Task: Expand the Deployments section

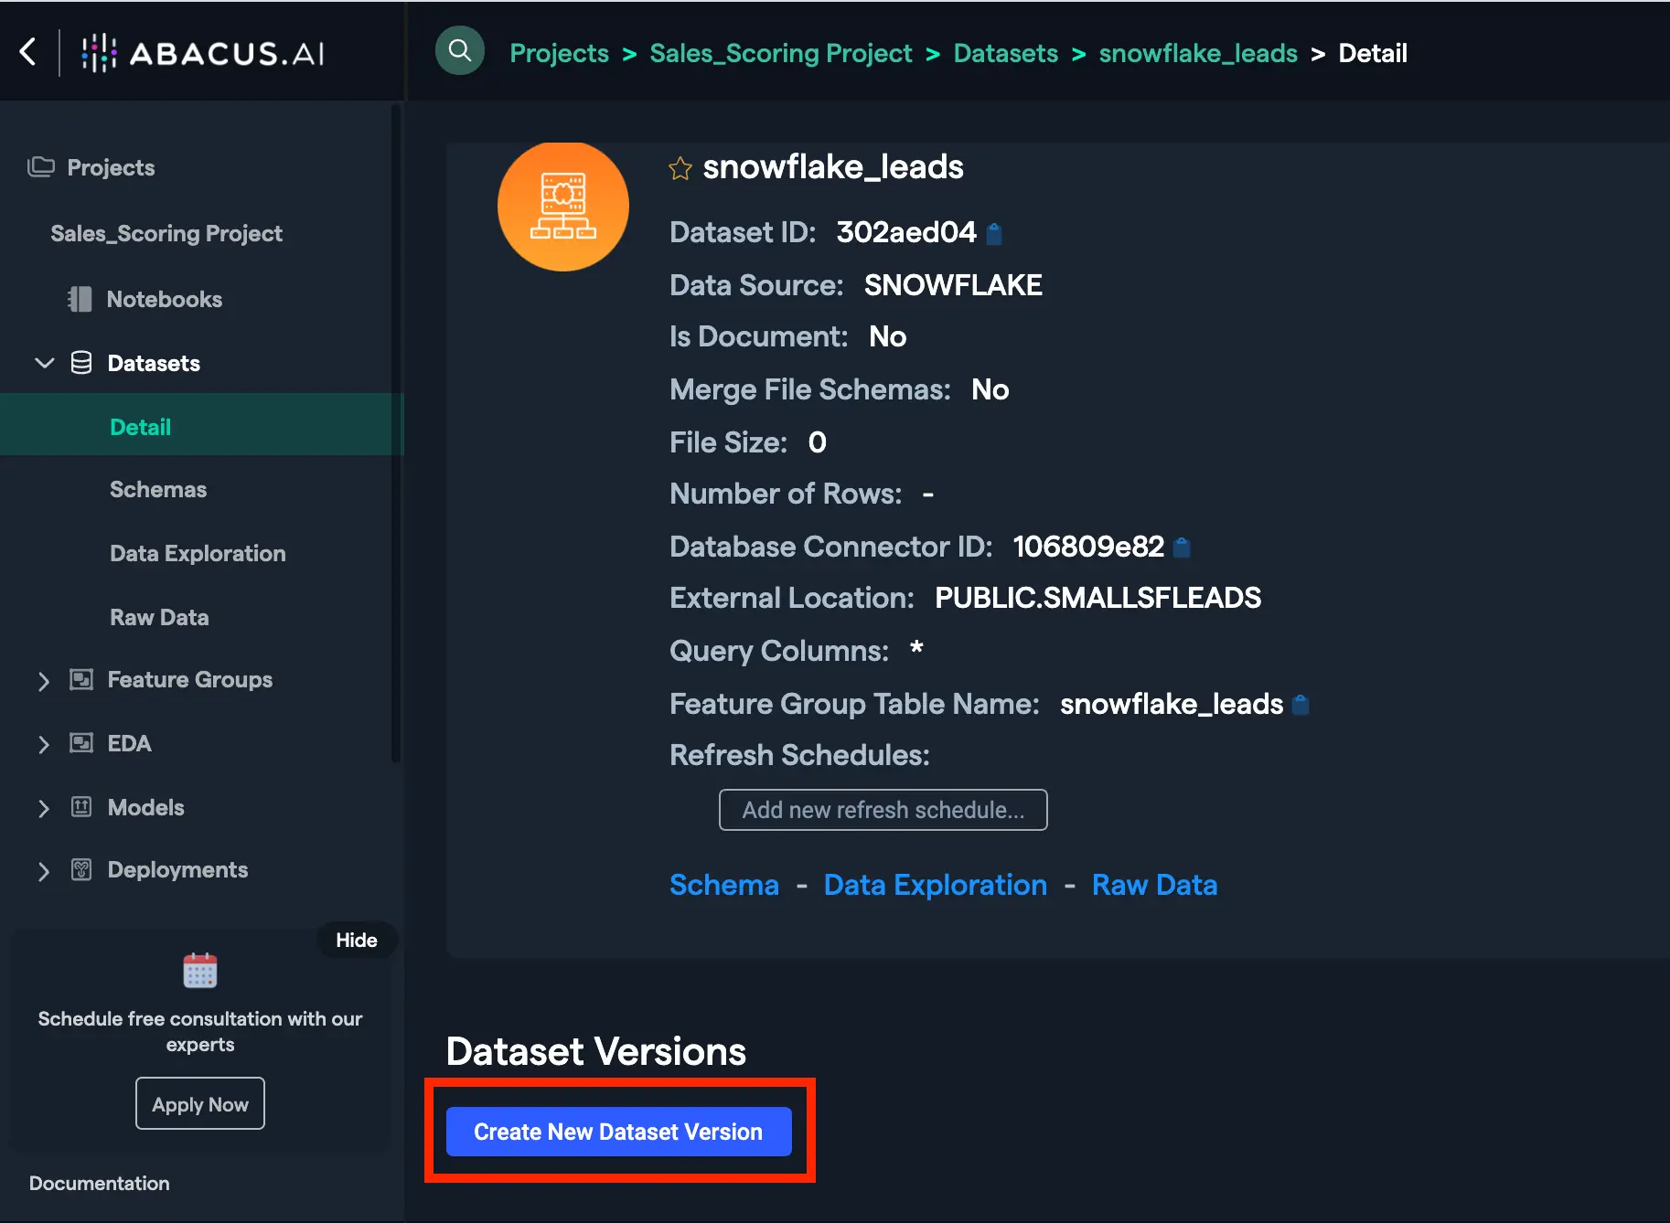Action: click(x=43, y=871)
